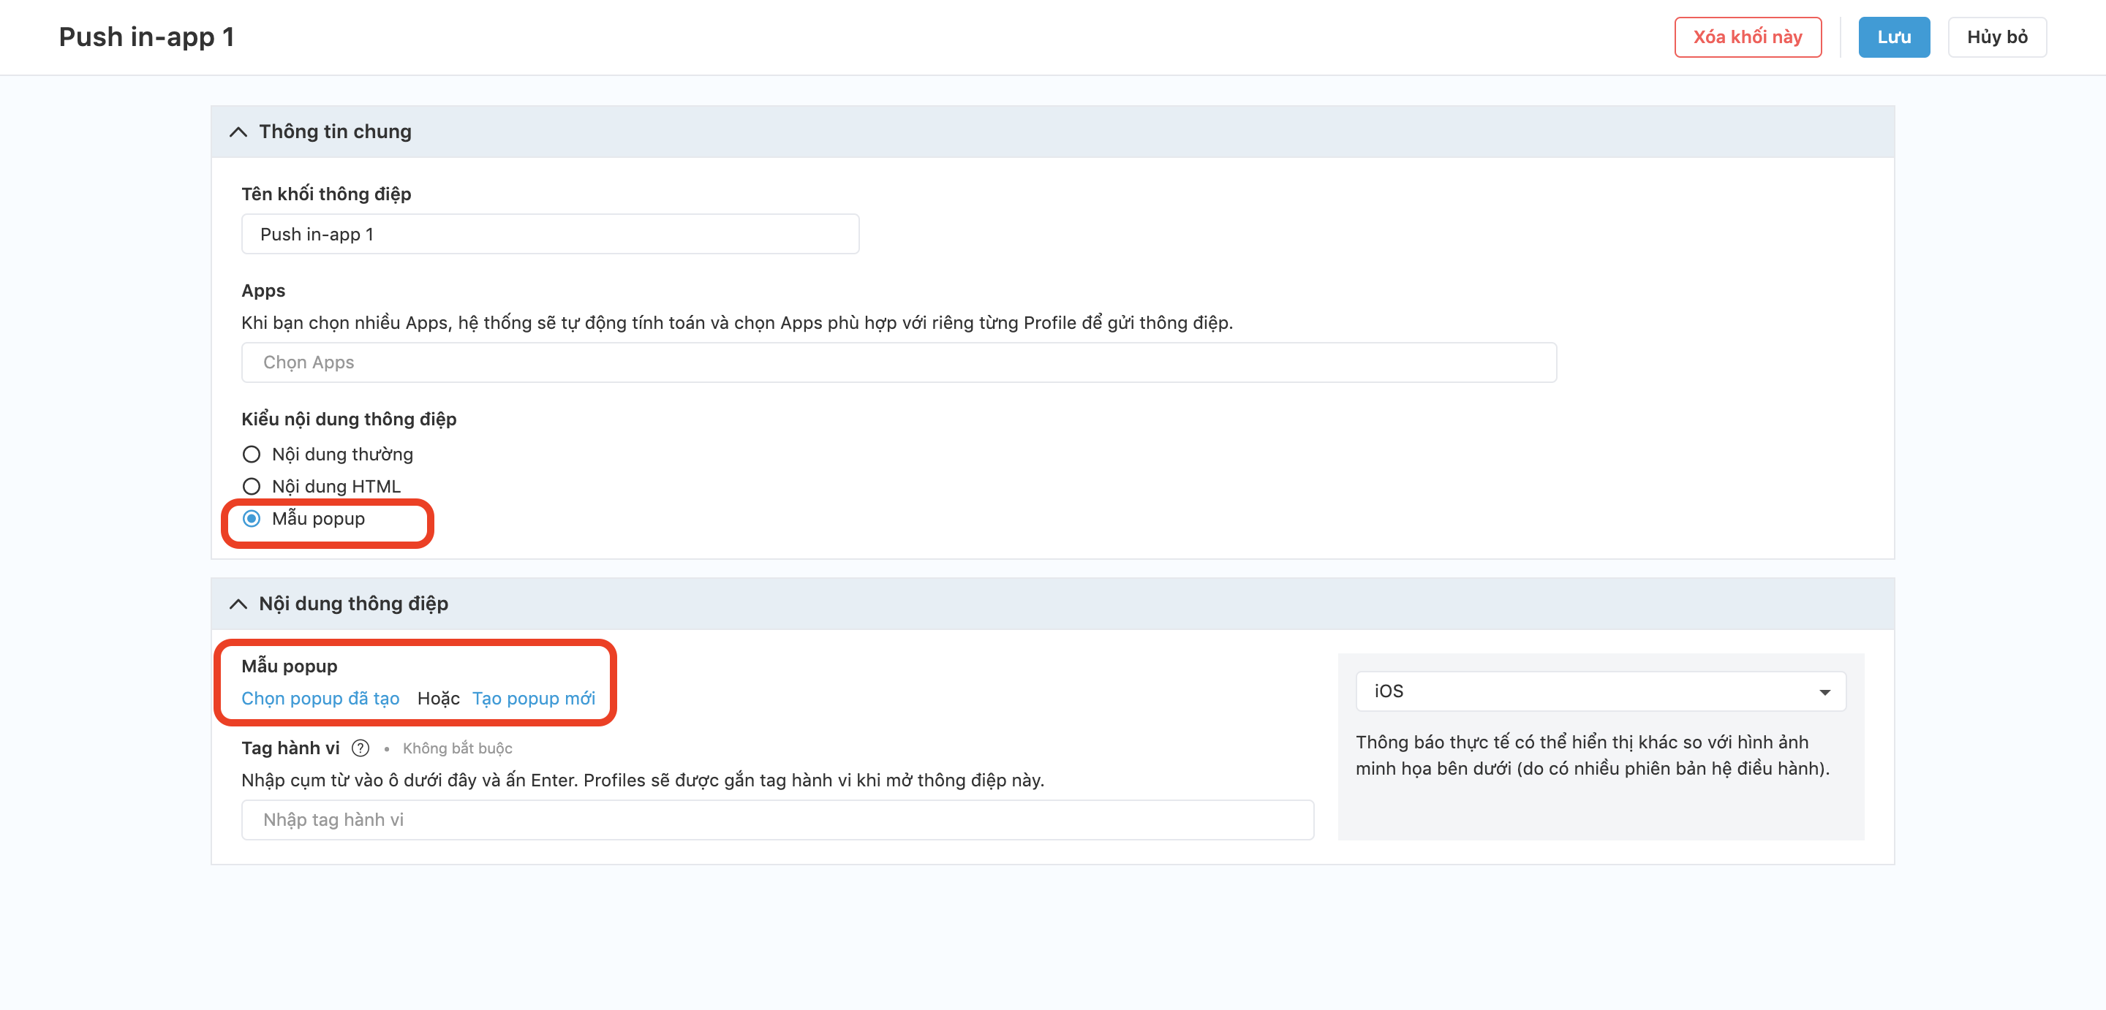Click the help icon beside Tag hành vi
The height and width of the screenshot is (1010, 2106).
[360, 748]
